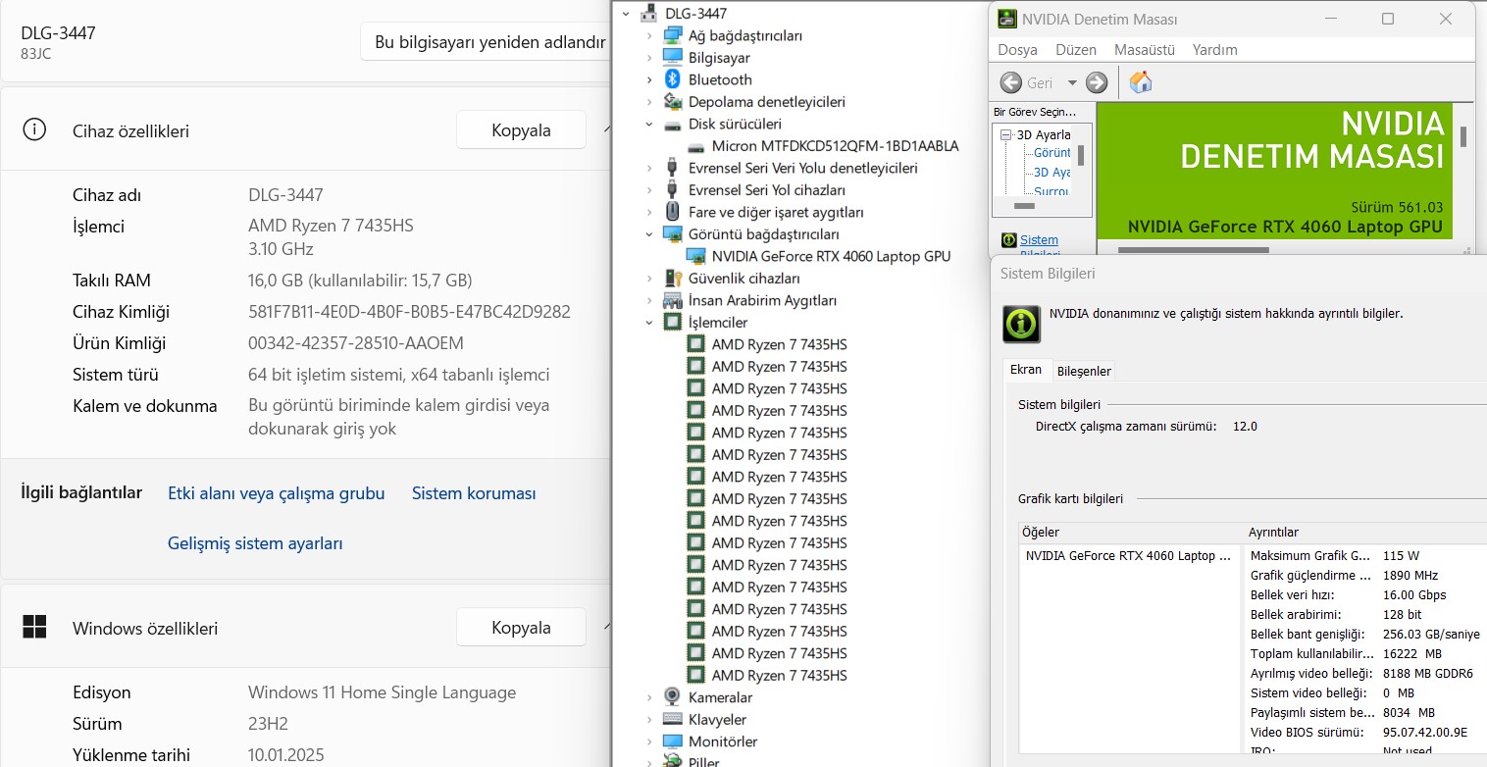Collapse the İşlemciler processor list
The height and width of the screenshot is (767, 1487).
[x=648, y=323]
